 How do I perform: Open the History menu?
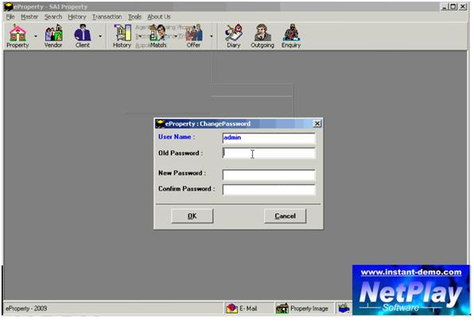click(77, 17)
